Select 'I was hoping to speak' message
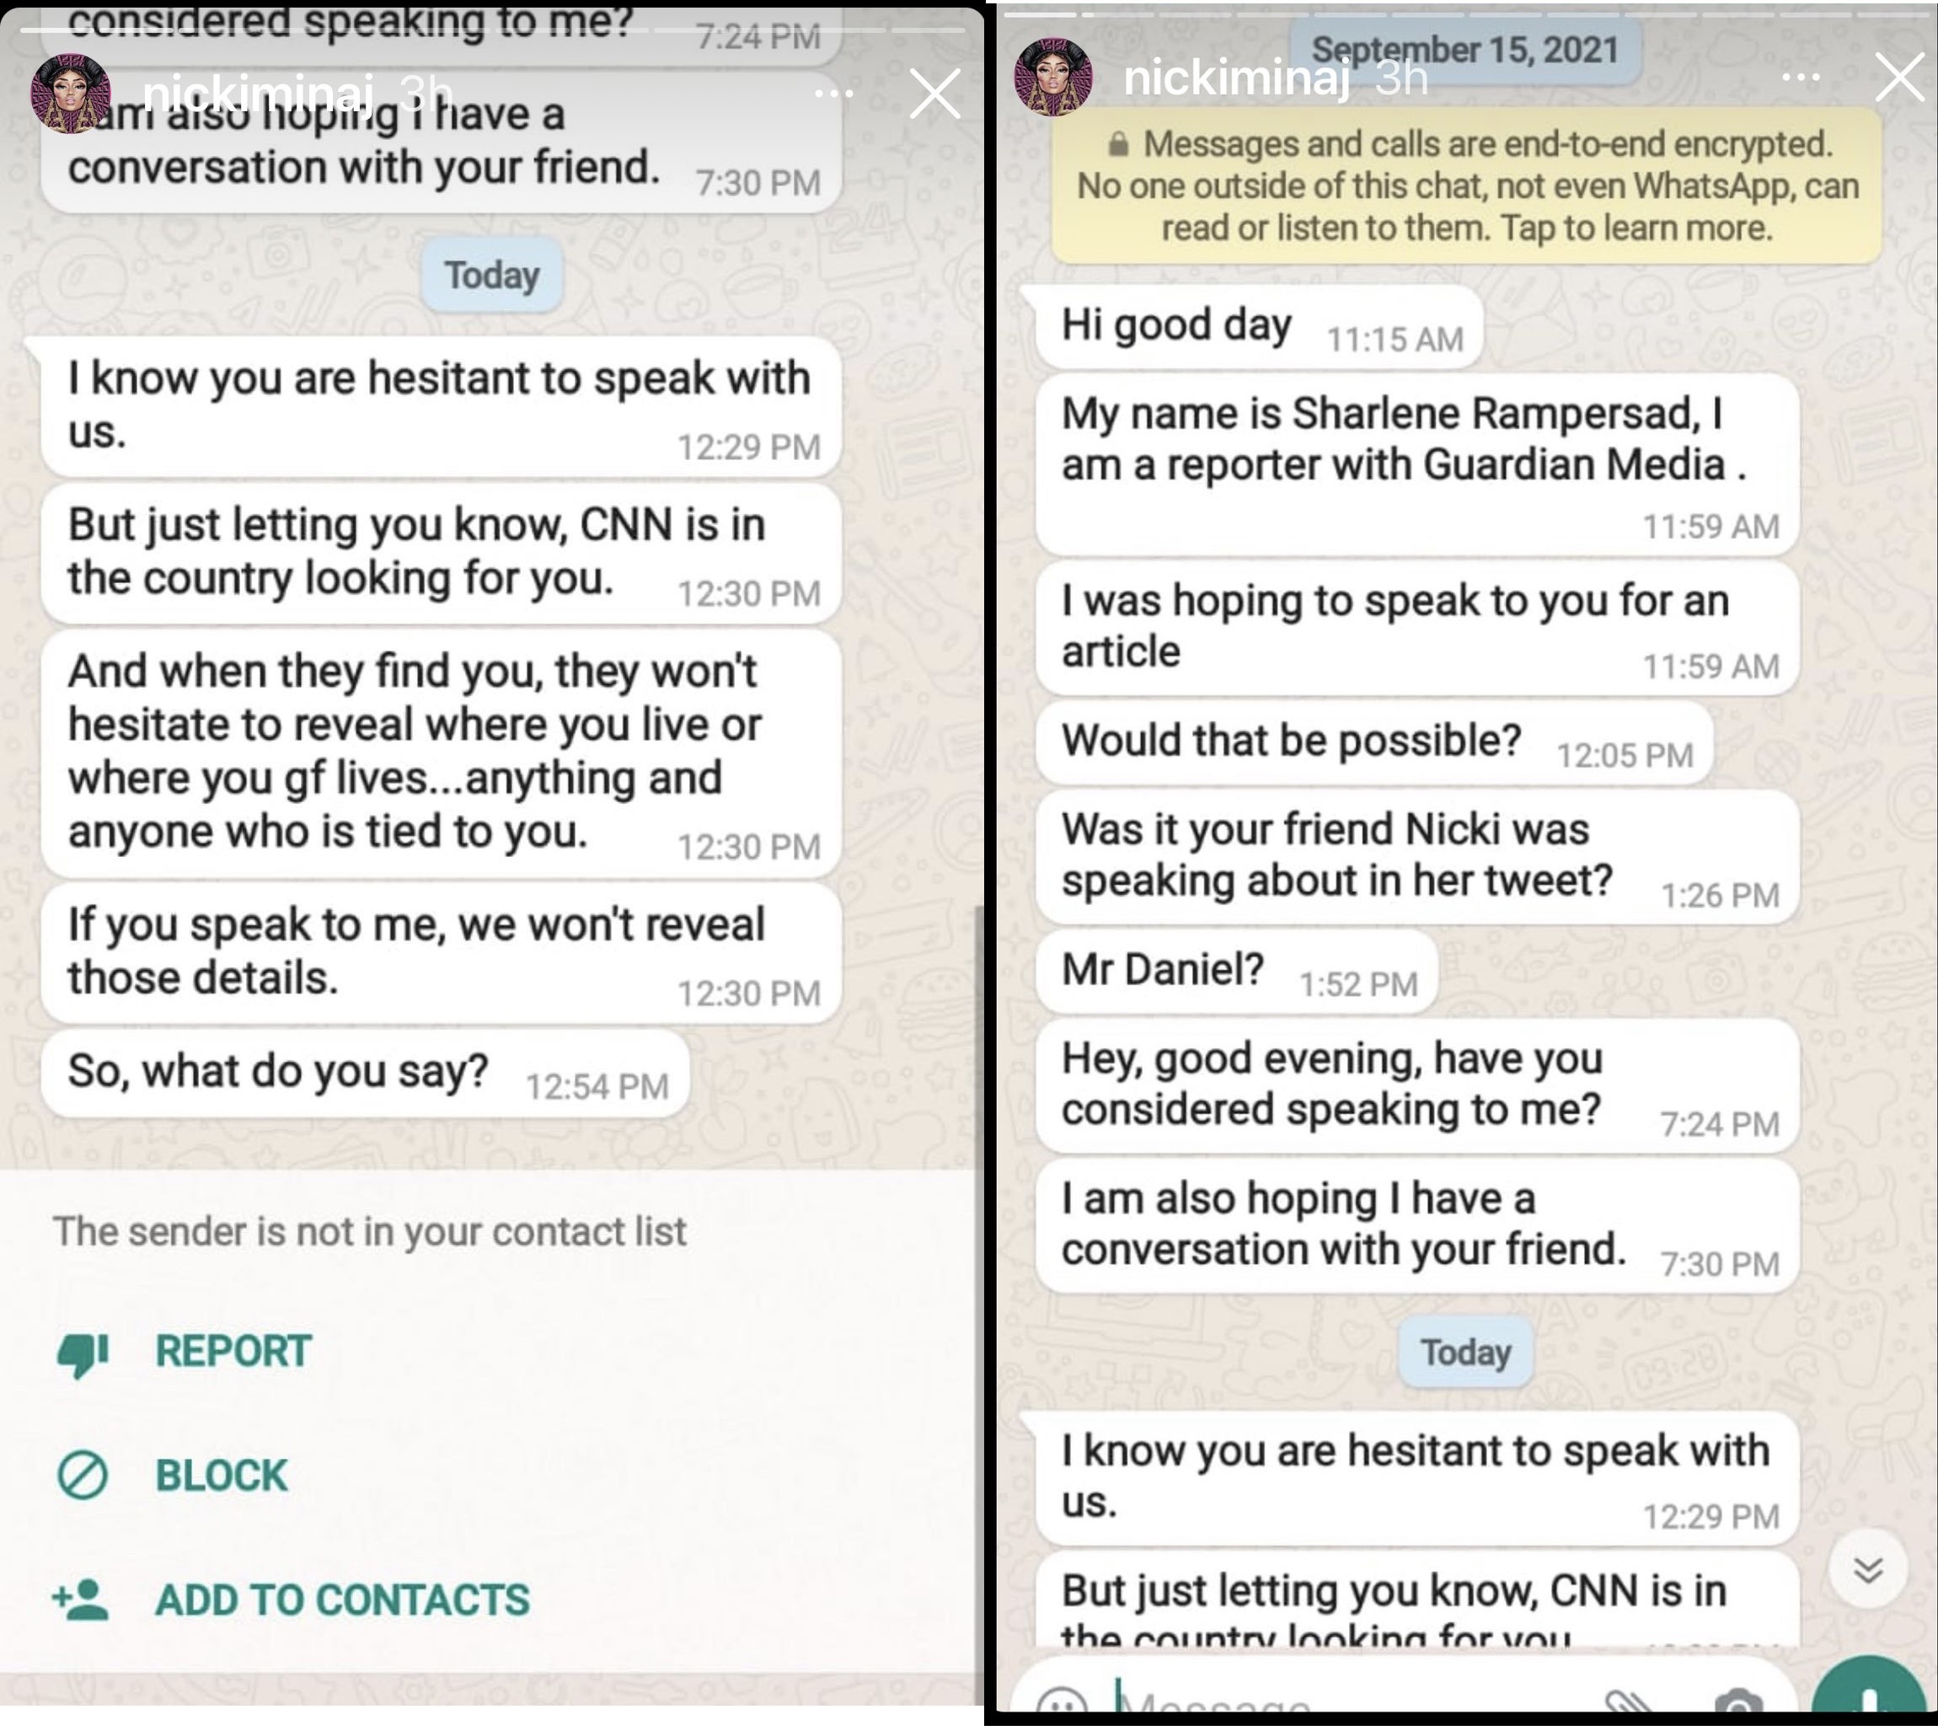Screen dimensions: 1938x1736 point(1417,627)
